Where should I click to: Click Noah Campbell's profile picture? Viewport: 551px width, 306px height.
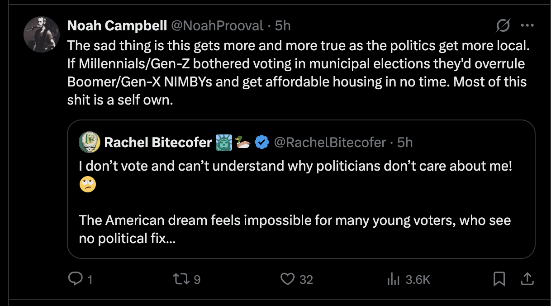41,35
